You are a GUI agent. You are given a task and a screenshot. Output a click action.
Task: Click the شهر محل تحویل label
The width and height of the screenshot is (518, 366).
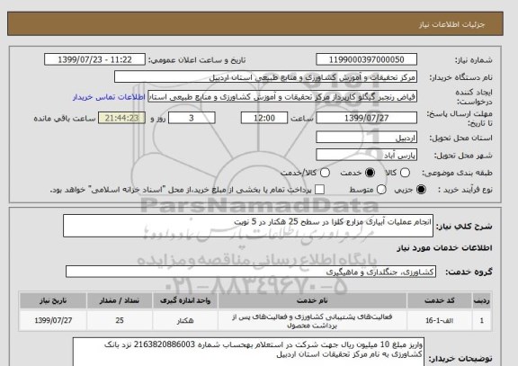point(463,156)
